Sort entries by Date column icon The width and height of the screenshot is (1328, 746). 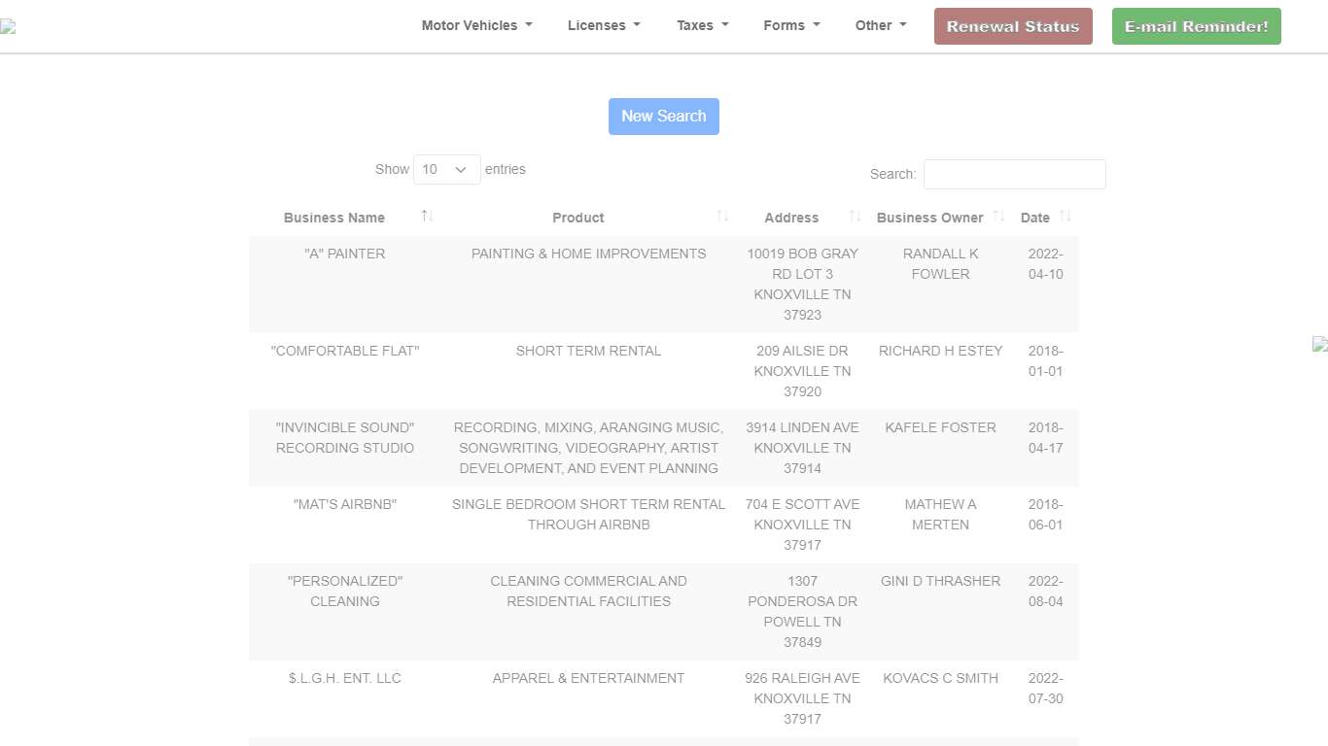point(1066,217)
